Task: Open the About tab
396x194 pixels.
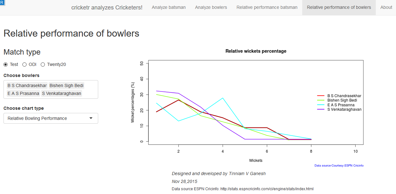Action: [x=386, y=7]
